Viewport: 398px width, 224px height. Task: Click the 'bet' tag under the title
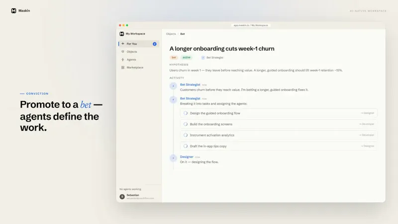coord(174,58)
